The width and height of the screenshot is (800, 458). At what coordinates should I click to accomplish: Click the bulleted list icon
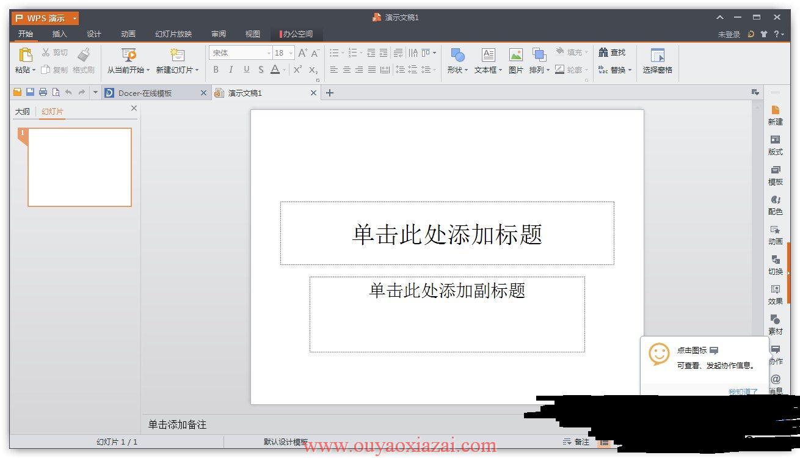pos(334,53)
